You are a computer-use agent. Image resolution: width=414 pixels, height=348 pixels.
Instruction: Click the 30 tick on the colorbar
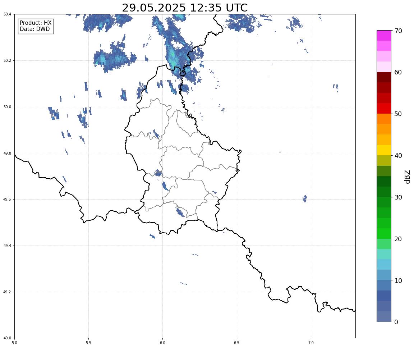(398, 197)
